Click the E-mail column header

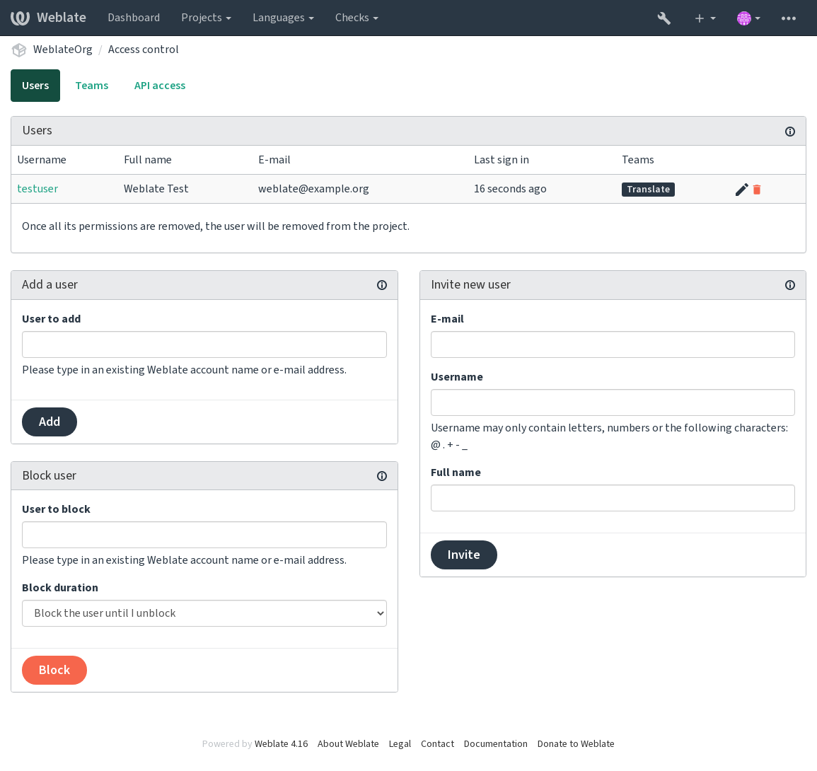[x=274, y=160]
